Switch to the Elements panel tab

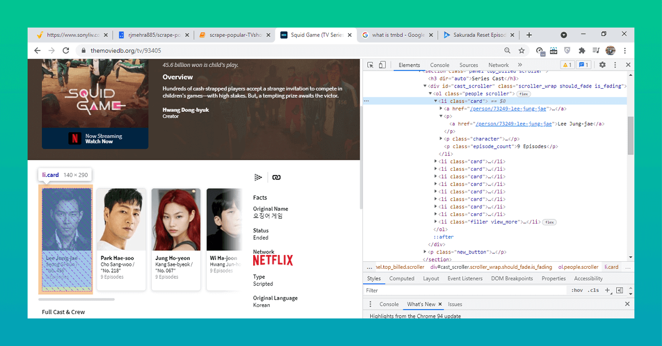[x=409, y=65]
